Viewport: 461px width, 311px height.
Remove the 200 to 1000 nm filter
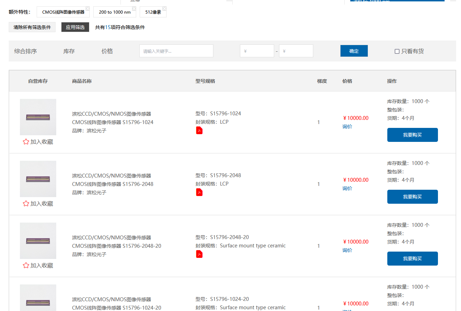pos(134,8)
